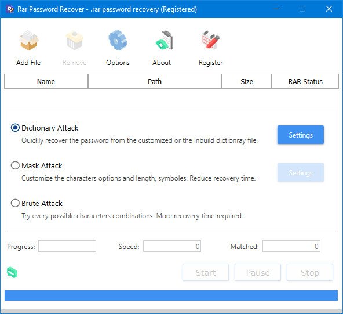Screen dimensions: 343x314
Task: Click the Remove trash bin icon
Action: tap(74, 41)
